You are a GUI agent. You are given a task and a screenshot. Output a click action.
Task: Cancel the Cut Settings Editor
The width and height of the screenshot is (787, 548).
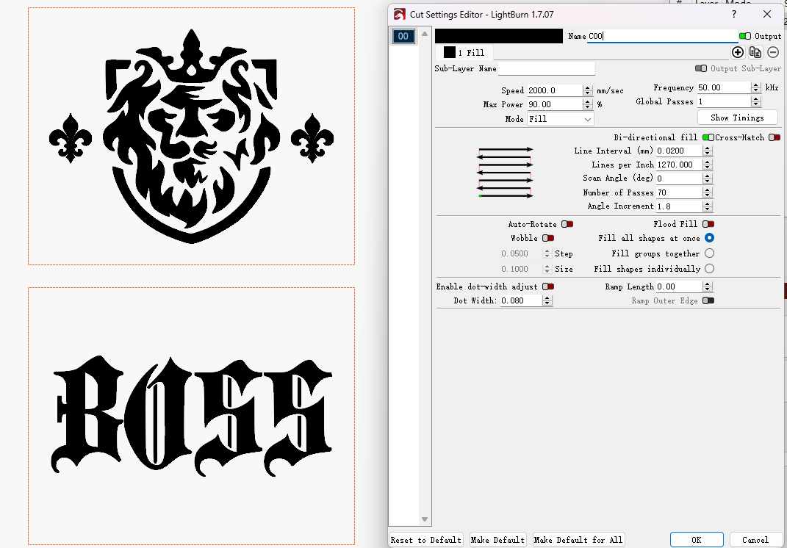[x=755, y=540]
